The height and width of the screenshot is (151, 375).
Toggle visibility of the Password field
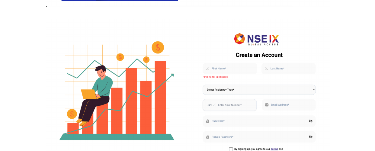[311, 121]
